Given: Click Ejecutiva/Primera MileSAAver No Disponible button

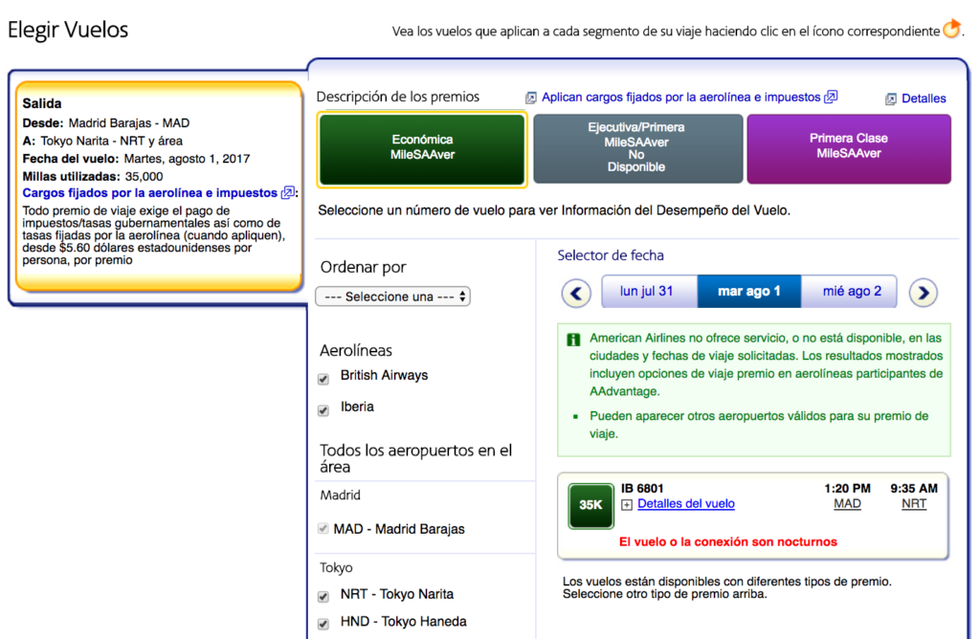Looking at the screenshot, I should [637, 148].
